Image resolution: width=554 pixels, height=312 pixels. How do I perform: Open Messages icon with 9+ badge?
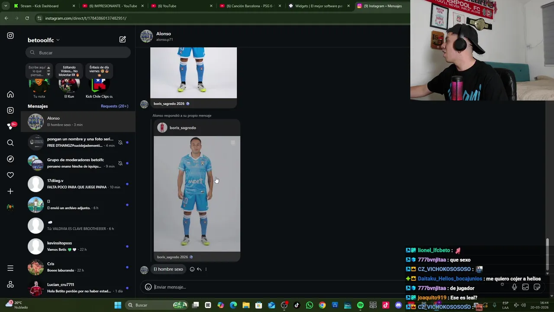point(10,127)
